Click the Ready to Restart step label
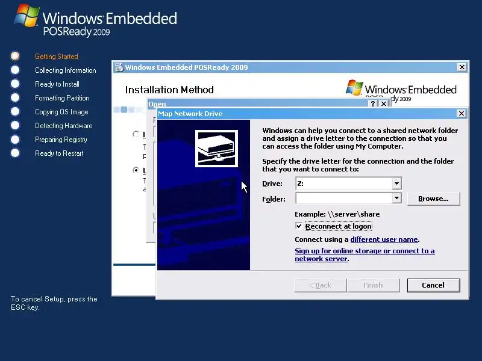Image resolution: width=482 pixels, height=361 pixels. coord(59,153)
